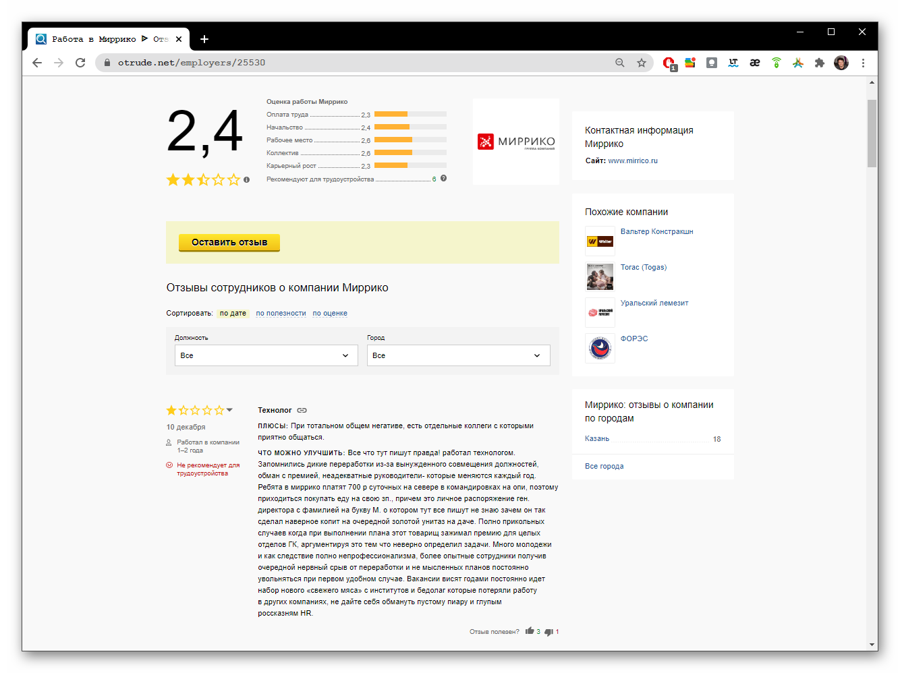Click the Начальство rating bar
The height and width of the screenshot is (673, 900).
point(410,127)
